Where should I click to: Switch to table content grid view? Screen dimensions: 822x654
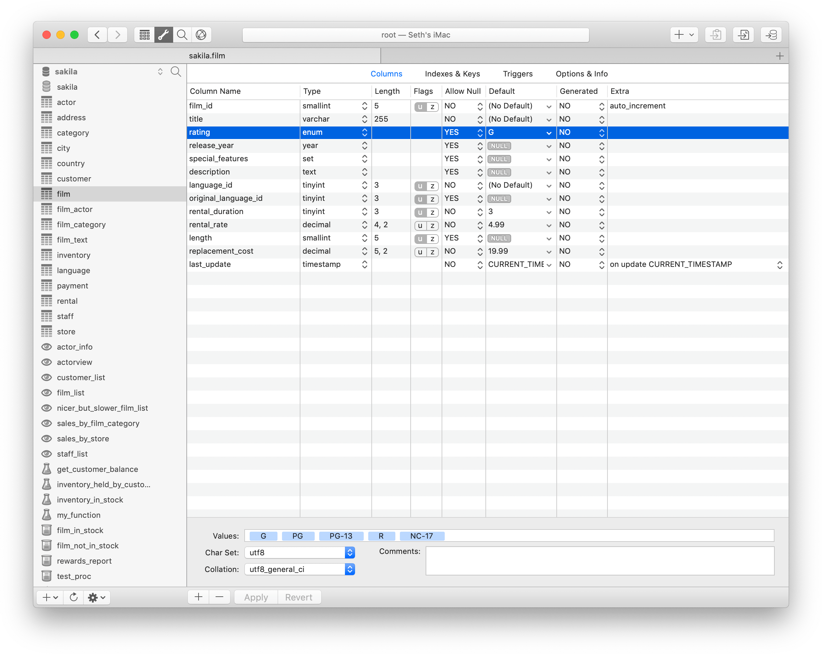pos(144,35)
